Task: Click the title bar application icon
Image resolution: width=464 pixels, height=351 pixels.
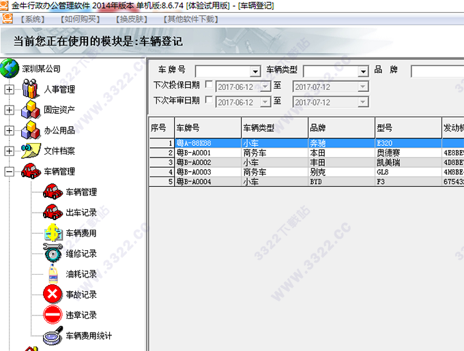Action: (4, 5)
